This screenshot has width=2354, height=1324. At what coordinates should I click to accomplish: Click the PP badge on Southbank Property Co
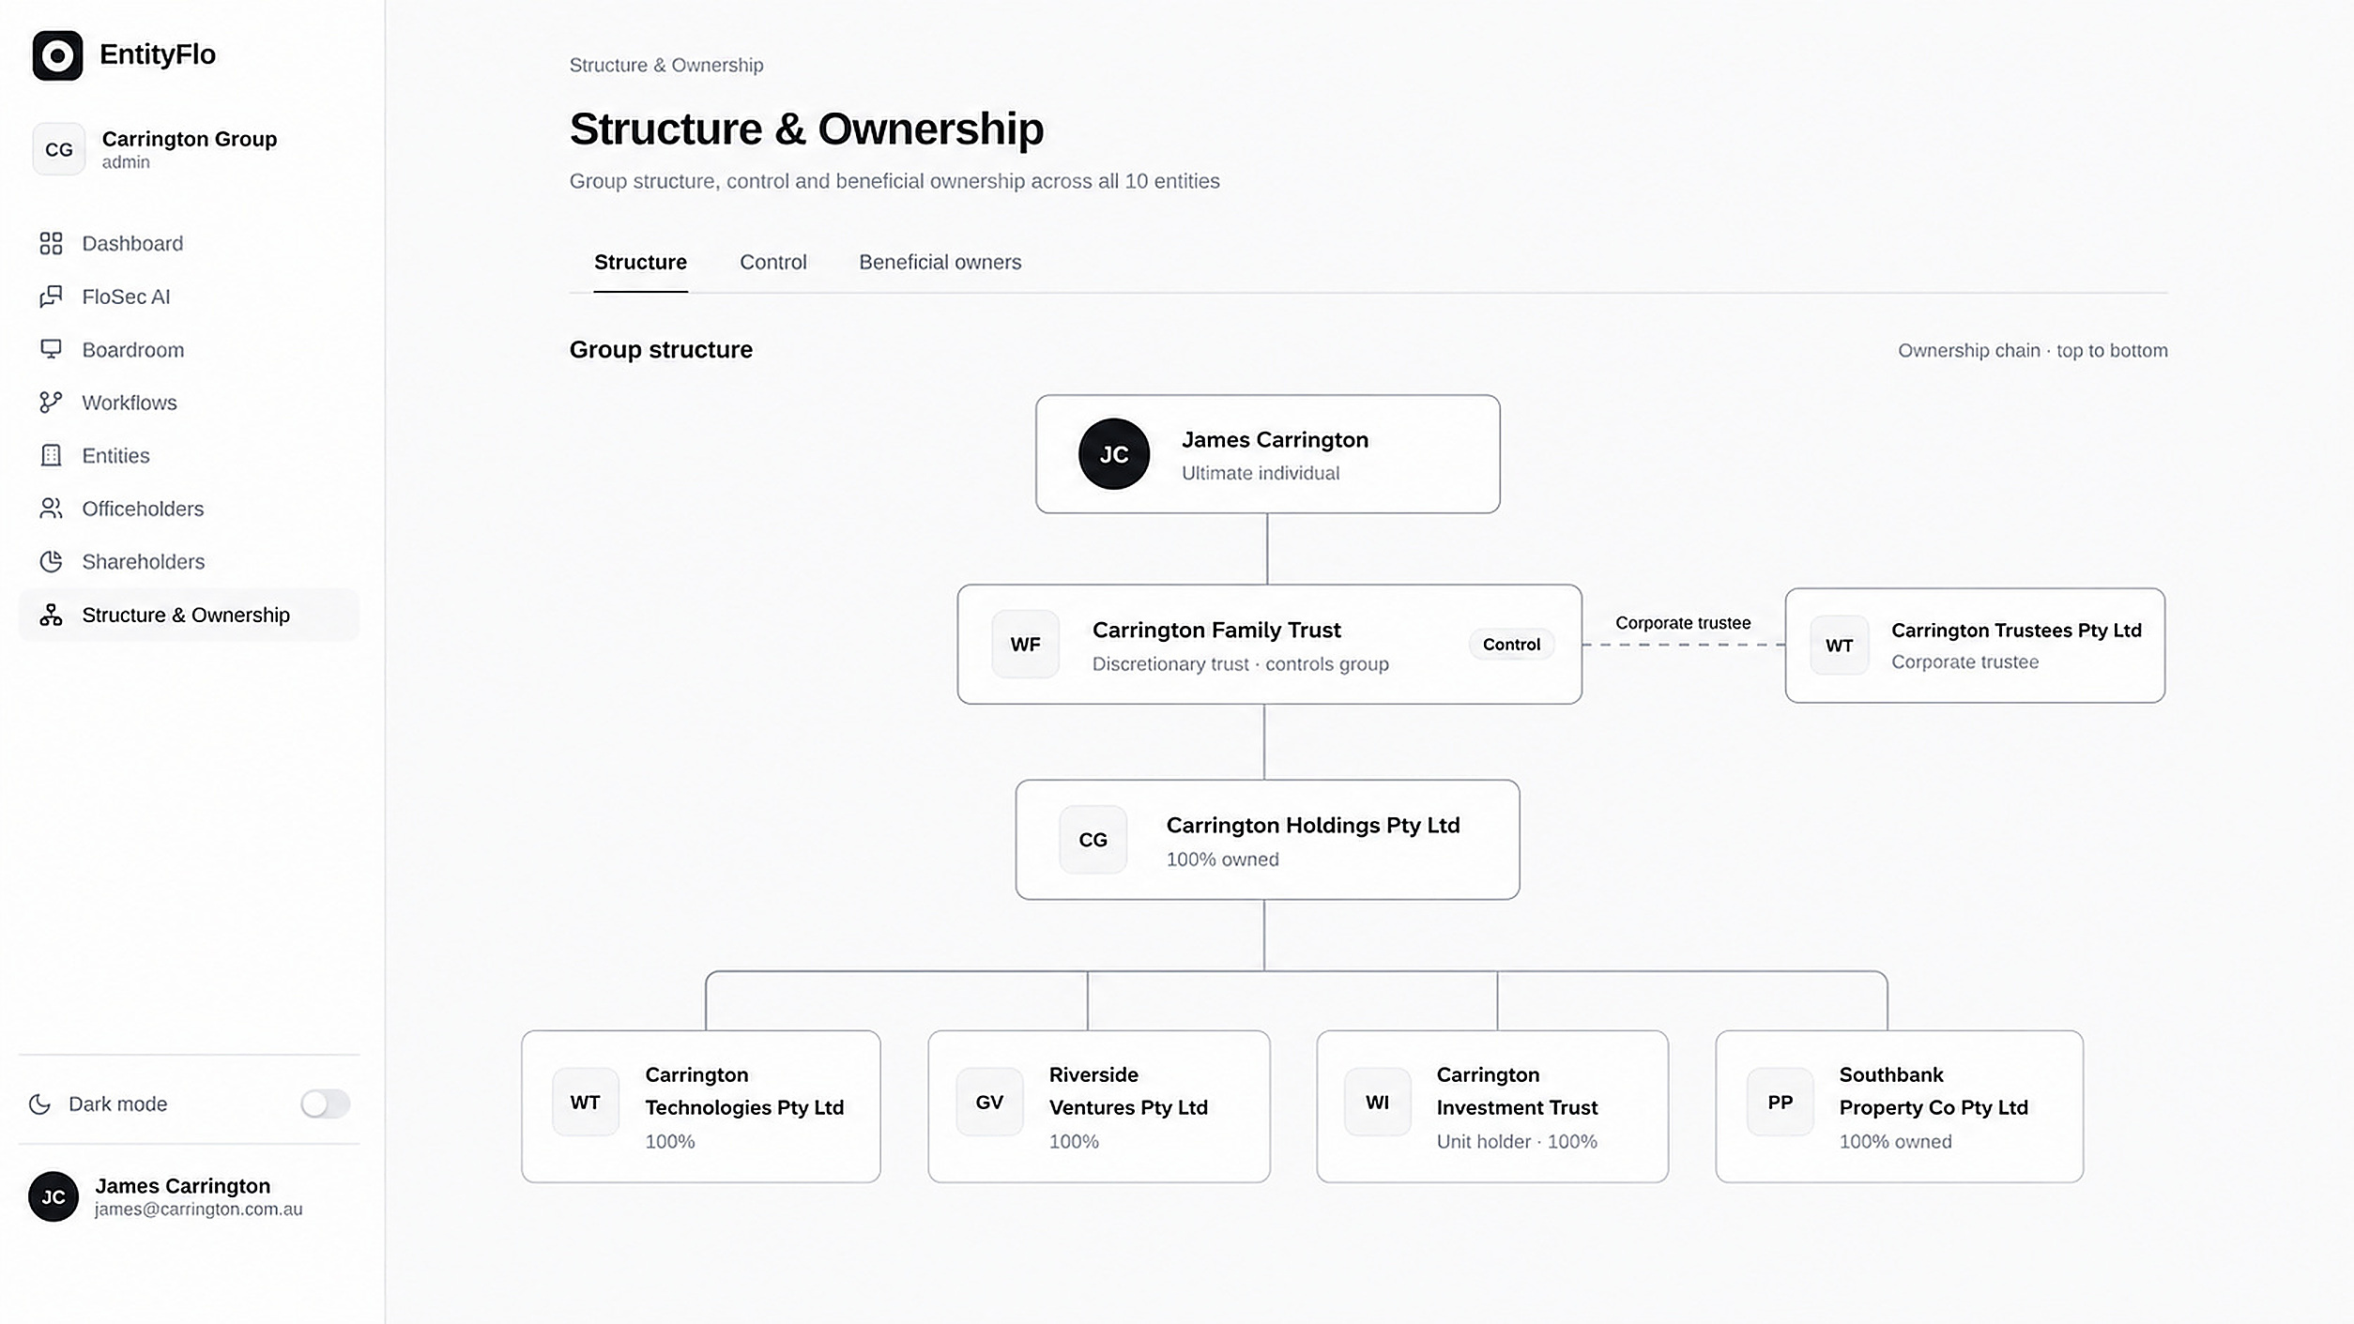[x=1781, y=1103]
